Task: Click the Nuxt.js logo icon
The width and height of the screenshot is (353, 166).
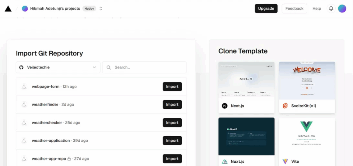Action: coord(225,161)
